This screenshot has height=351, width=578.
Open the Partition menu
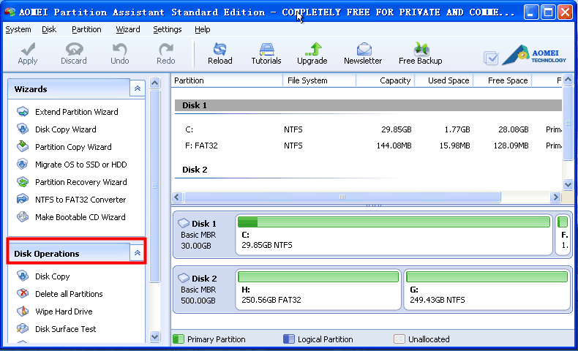pos(86,29)
